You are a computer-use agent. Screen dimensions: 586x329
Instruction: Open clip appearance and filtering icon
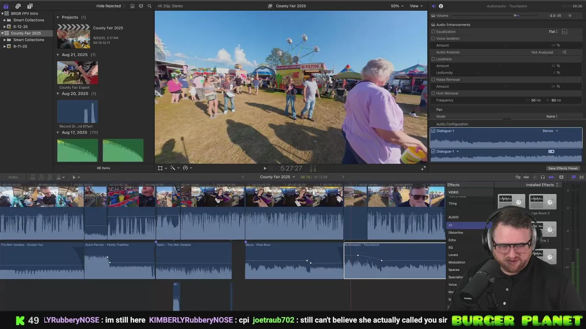[141, 6]
